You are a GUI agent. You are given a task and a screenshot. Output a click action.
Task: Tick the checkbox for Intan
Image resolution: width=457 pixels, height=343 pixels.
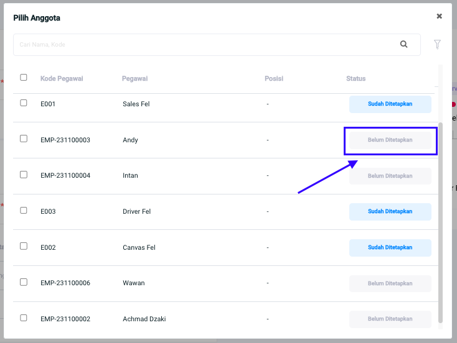[24, 175]
